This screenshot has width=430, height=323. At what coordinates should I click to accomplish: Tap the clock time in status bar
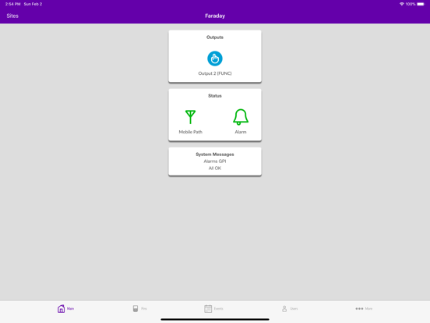[13, 4]
